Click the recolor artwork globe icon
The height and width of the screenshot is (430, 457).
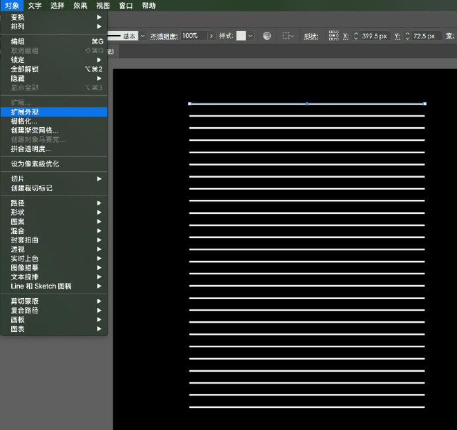click(x=267, y=36)
